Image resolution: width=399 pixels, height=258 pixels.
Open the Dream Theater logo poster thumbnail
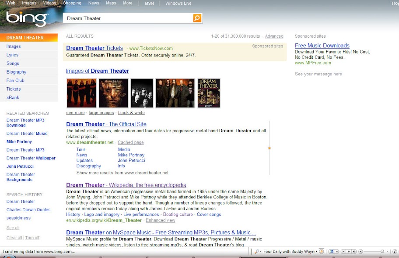pyautogui.click(x=209, y=93)
